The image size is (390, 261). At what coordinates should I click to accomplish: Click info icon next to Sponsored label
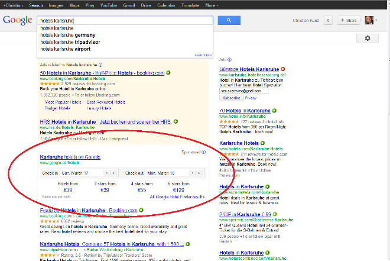tap(203, 152)
